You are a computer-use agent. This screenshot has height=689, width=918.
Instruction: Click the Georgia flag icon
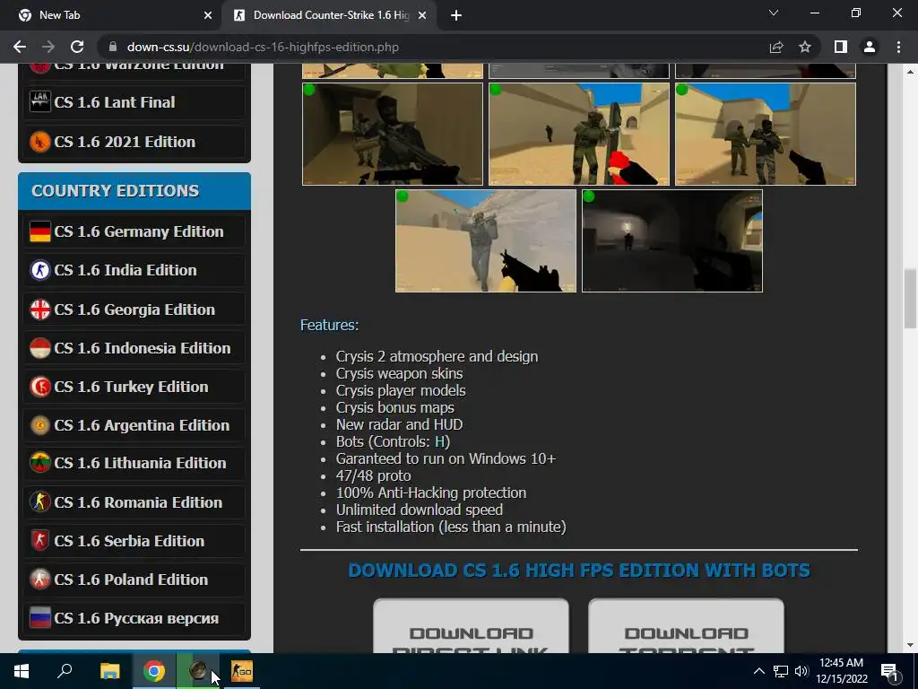coord(39,310)
